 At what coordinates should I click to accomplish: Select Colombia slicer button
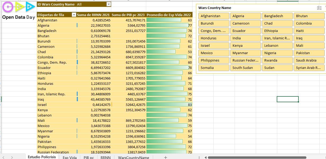pyautogui.click(x=309, y=23)
